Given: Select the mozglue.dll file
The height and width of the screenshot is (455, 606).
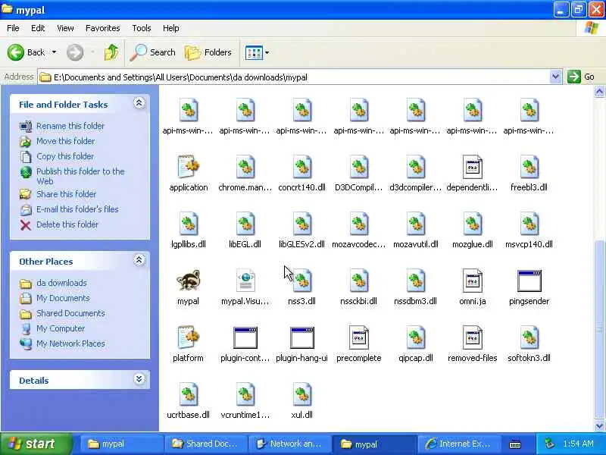Looking at the screenshot, I should [x=472, y=224].
